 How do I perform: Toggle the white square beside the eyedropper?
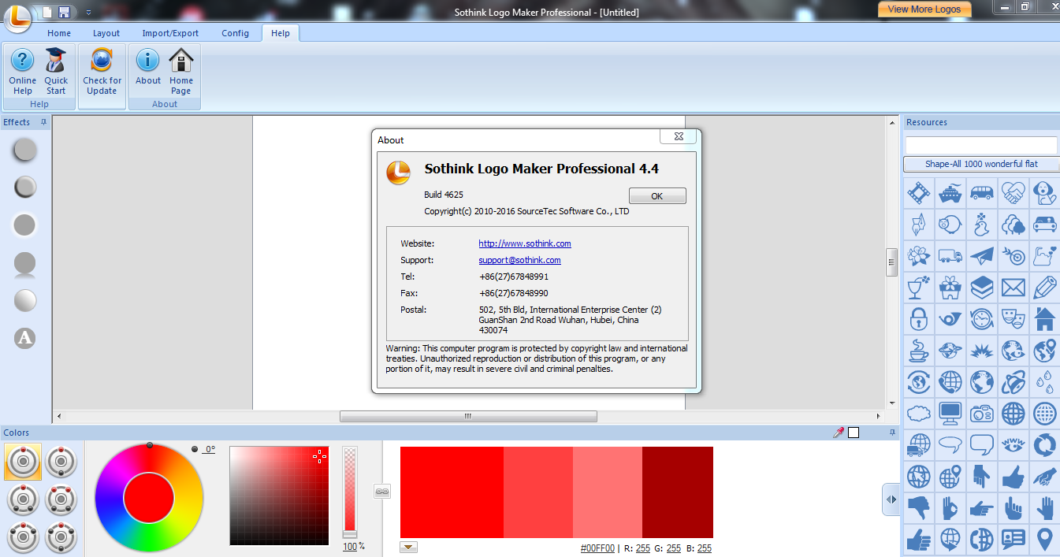[x=854, y=432]
